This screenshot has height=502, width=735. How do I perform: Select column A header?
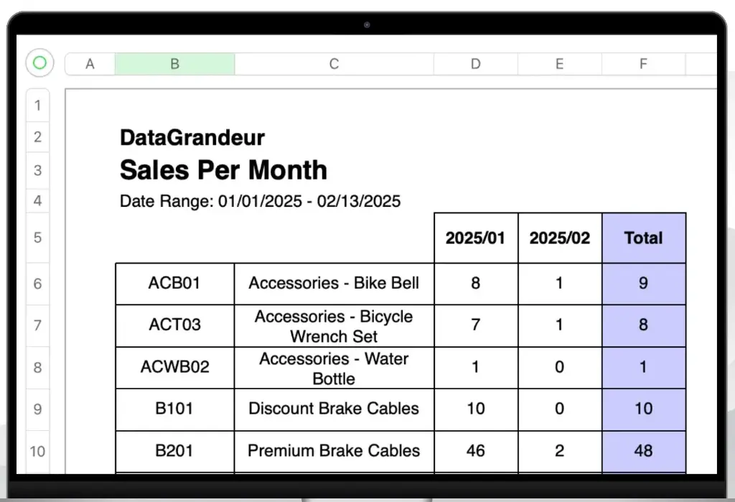[x=89, y=63]
